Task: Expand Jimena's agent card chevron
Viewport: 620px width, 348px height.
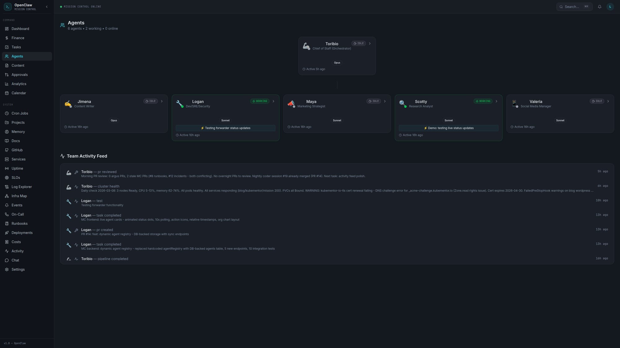Action: click(x=162, y=101)
